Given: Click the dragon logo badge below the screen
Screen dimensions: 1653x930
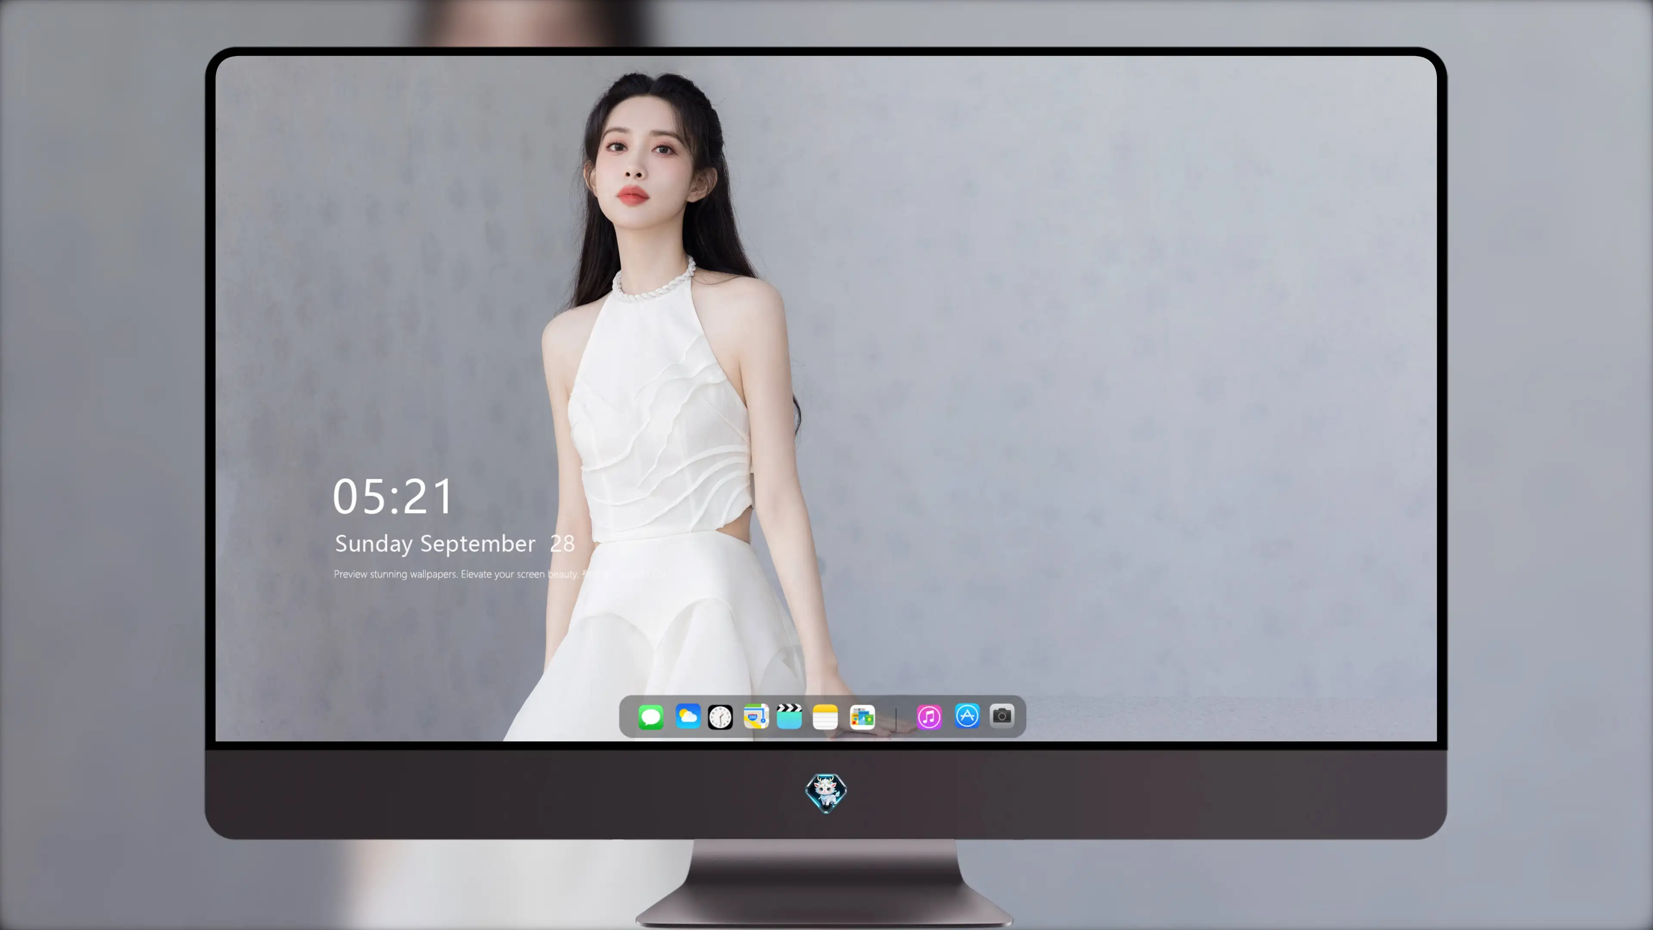Looking at the screenshot, I should click(826, 793).
